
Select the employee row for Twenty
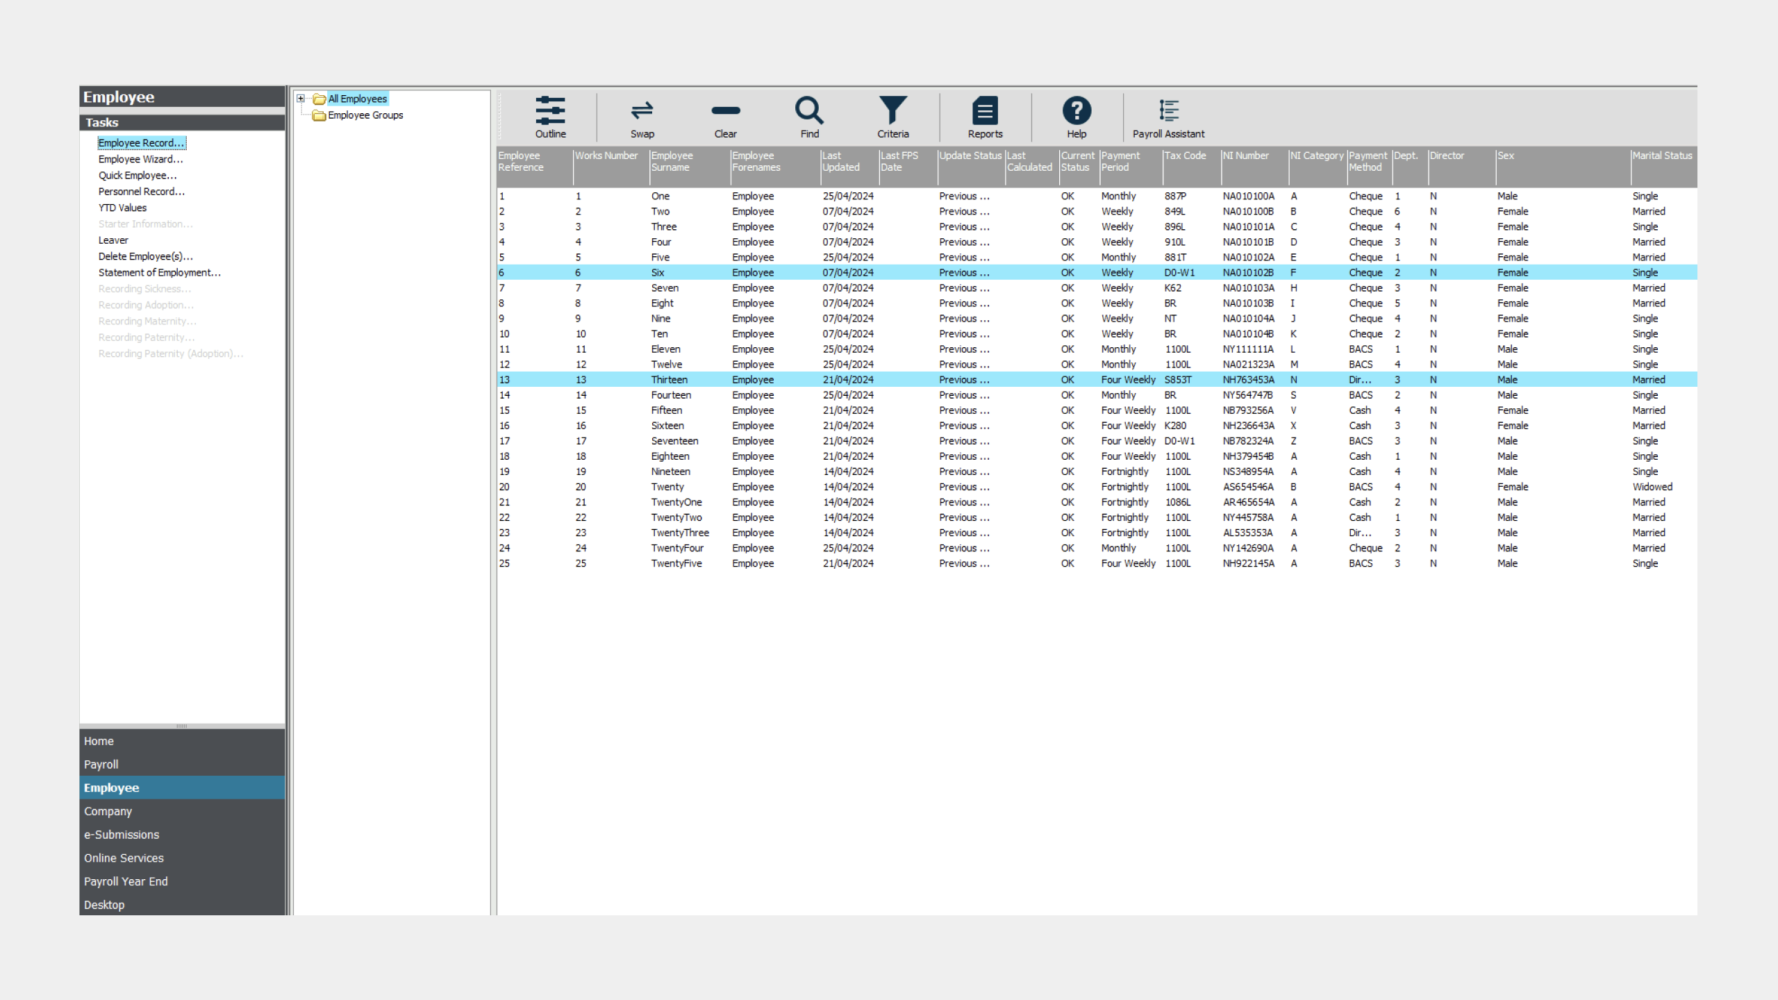click(667, 487)
